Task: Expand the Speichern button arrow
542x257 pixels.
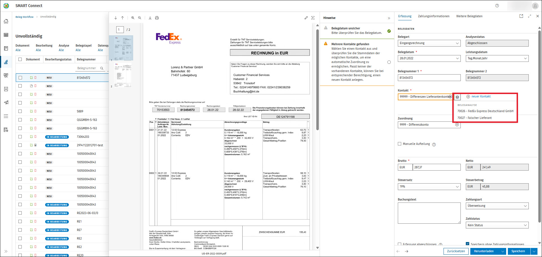Action: [534, 251]
